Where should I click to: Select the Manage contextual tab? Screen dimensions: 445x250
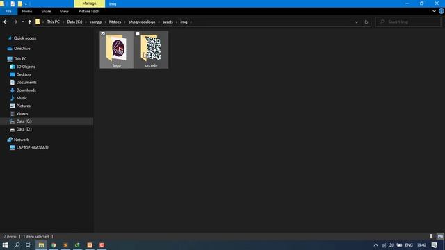pos(90,3)
